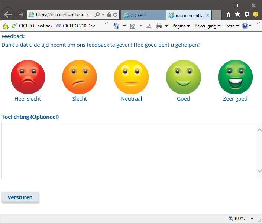Image resolution: width=262 pixels, height=223 pixels.
Task: Expand the favorites bar overflow chevron
Action: point(107,23)
